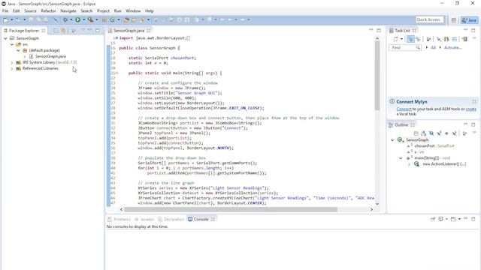Click the Activate... link in Task List
Viewport: 481px width, 270px height.
click(x=452, y=48)
